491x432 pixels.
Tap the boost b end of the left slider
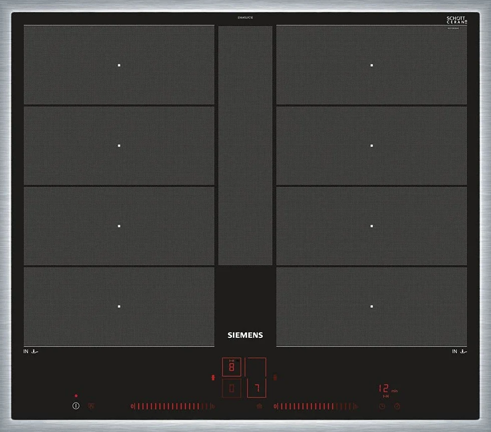pyautogui.click(x=213, y=406)
